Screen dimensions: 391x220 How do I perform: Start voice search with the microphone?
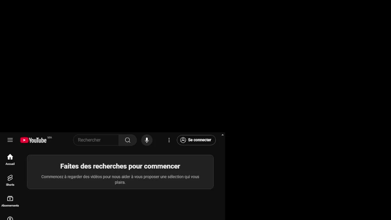pyautogui.click(x=147, y=140)
